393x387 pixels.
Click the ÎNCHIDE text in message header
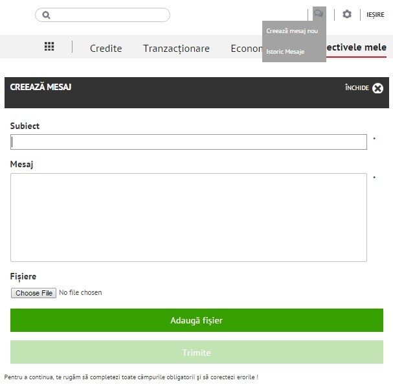tap(357, 88)
